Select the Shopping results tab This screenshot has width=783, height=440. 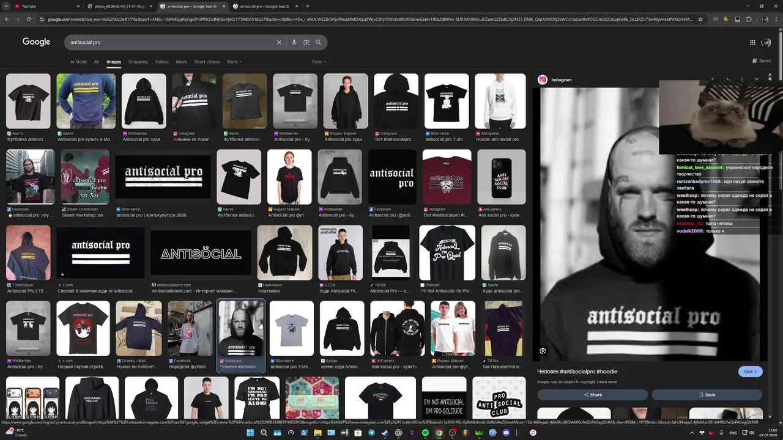[x=138, y=62]
